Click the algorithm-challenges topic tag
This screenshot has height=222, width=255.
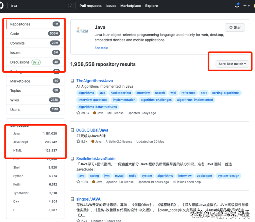156,100
